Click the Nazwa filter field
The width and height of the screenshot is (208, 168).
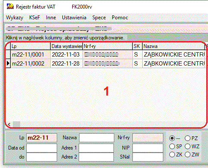tap(97, 138)
